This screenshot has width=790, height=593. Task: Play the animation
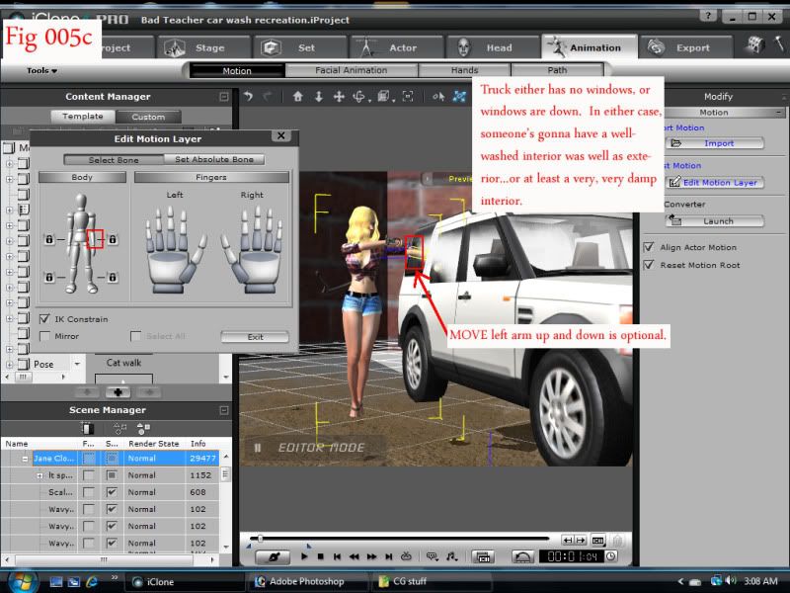[304, 556]
